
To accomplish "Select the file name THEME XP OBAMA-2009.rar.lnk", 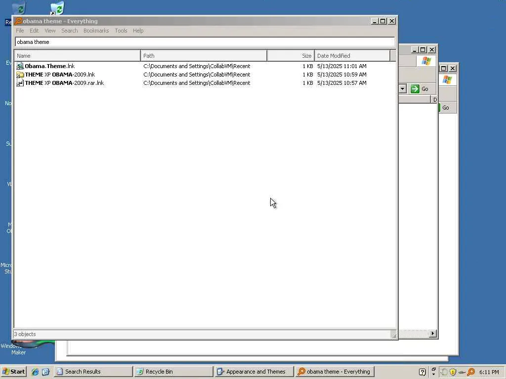I will (65, 83).
